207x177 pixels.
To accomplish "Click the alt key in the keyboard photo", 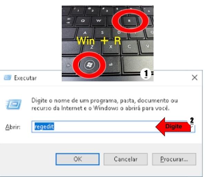I will point(111,65).
